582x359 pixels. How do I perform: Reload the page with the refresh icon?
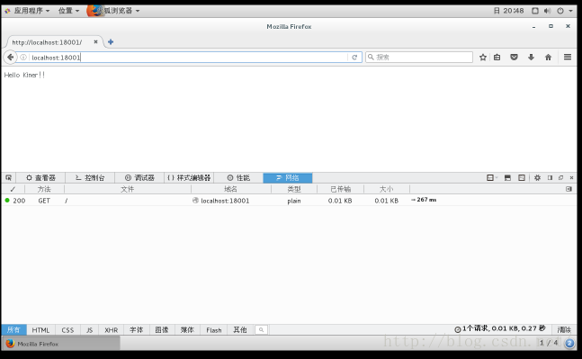point(354,58)
